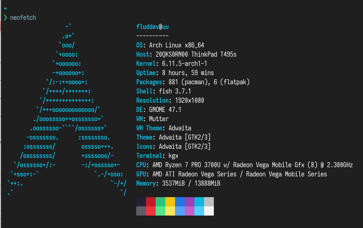Click the dark gray bottom-row swatch
The height and width of the screenshot is (228, 363).
coord(141,211)
